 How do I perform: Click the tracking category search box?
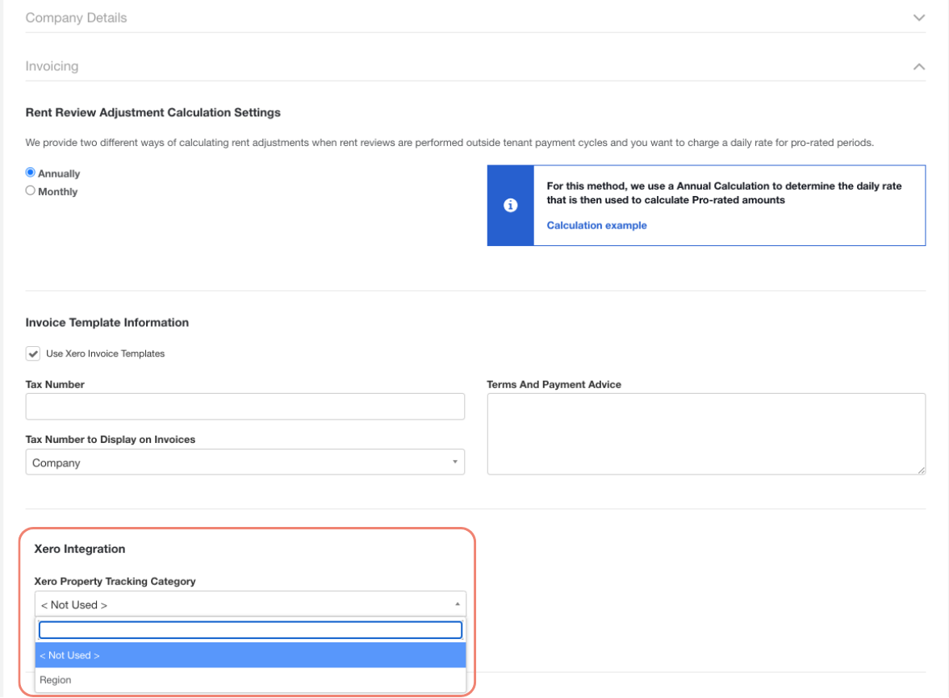pos(250,629)
